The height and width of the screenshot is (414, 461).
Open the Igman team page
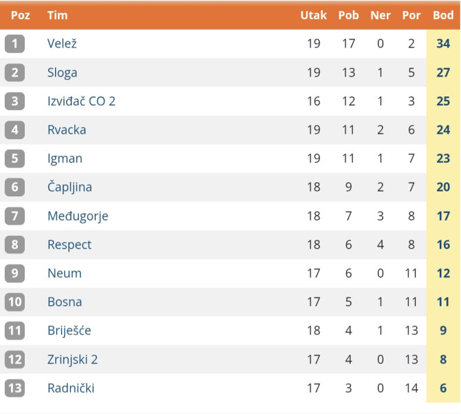(65, 158)
